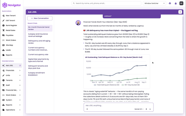The image size is (186, 116).
Task: Click the AR delinquency red flag heading
Action: [x=111, y=30]
